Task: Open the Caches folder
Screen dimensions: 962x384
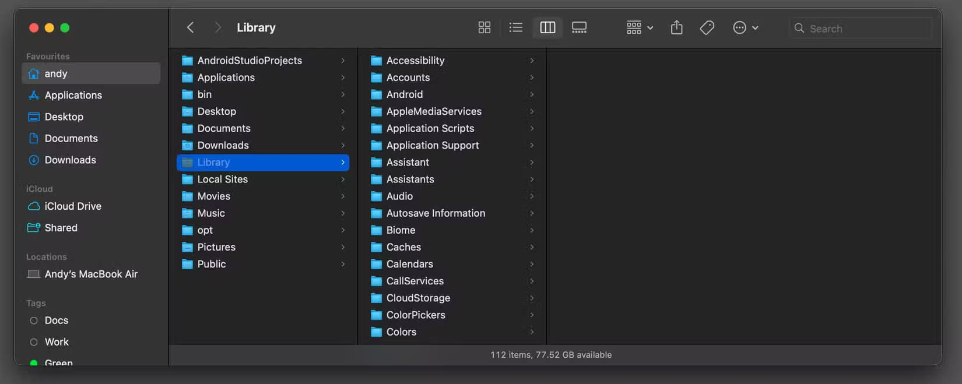Action: pos(452,247)
